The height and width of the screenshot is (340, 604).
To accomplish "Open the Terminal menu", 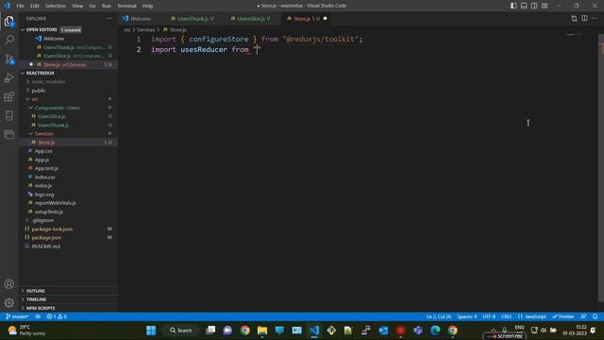I will [x=126, y=6].
